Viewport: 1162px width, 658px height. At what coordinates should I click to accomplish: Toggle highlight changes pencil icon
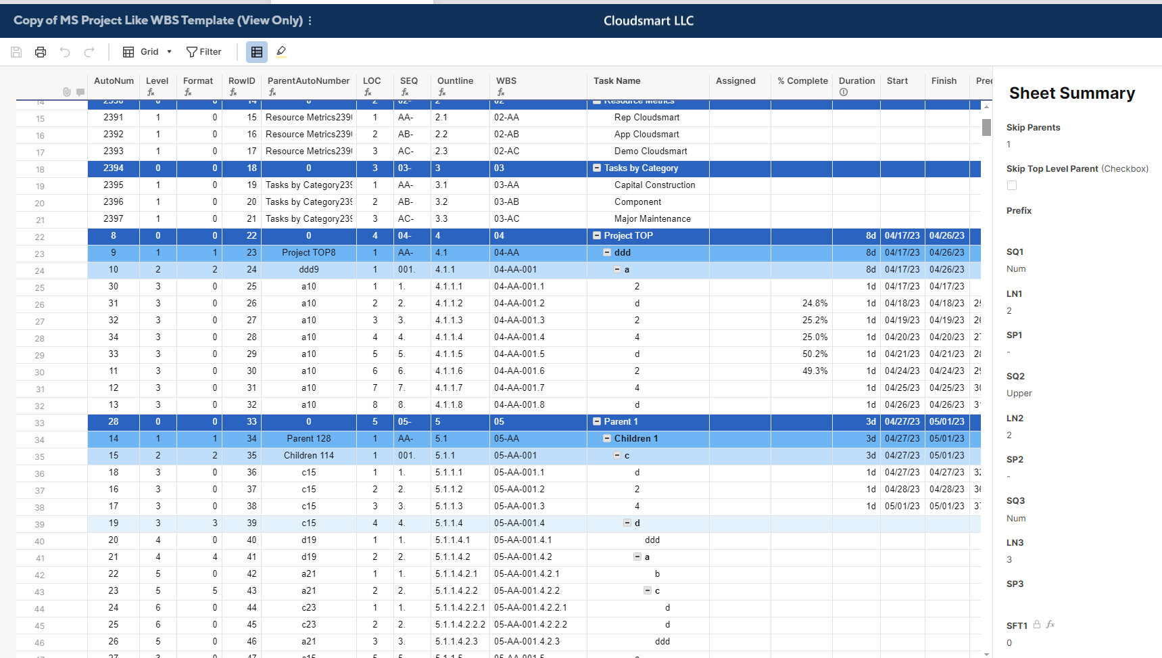[281, 52]
